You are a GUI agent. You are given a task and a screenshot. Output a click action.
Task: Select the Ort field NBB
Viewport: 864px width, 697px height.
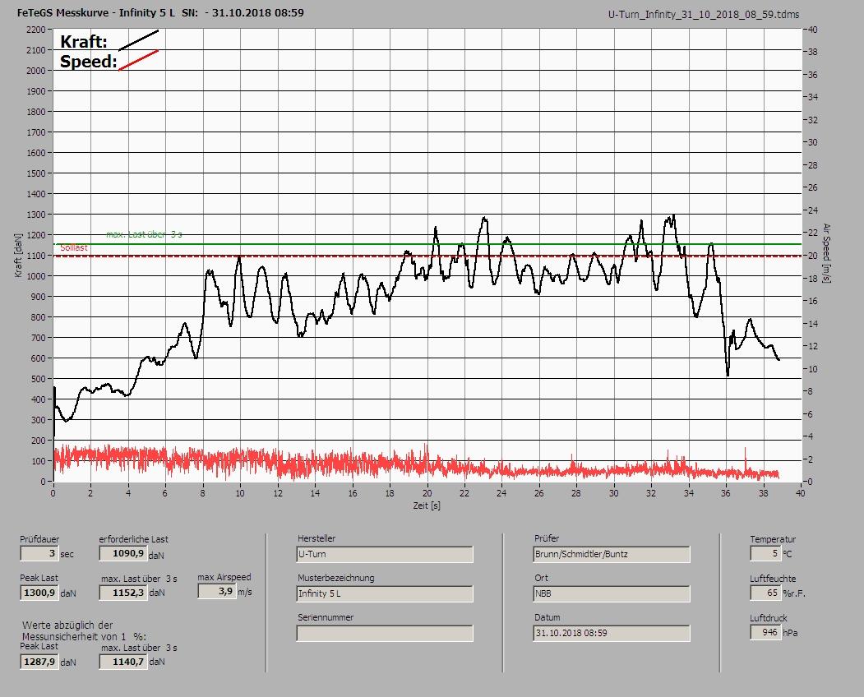pyautogui.click(x=611, y=593)
